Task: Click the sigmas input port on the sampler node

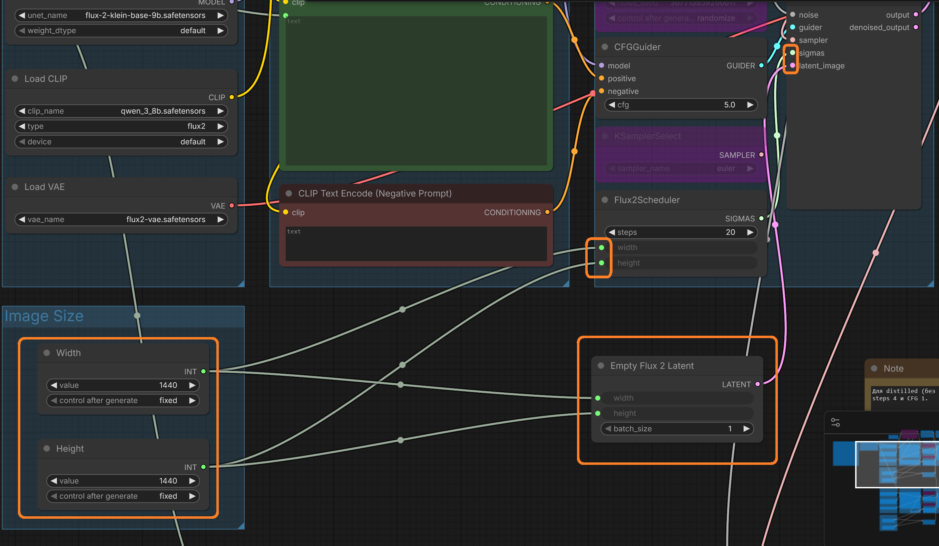Action: point(793,53)
